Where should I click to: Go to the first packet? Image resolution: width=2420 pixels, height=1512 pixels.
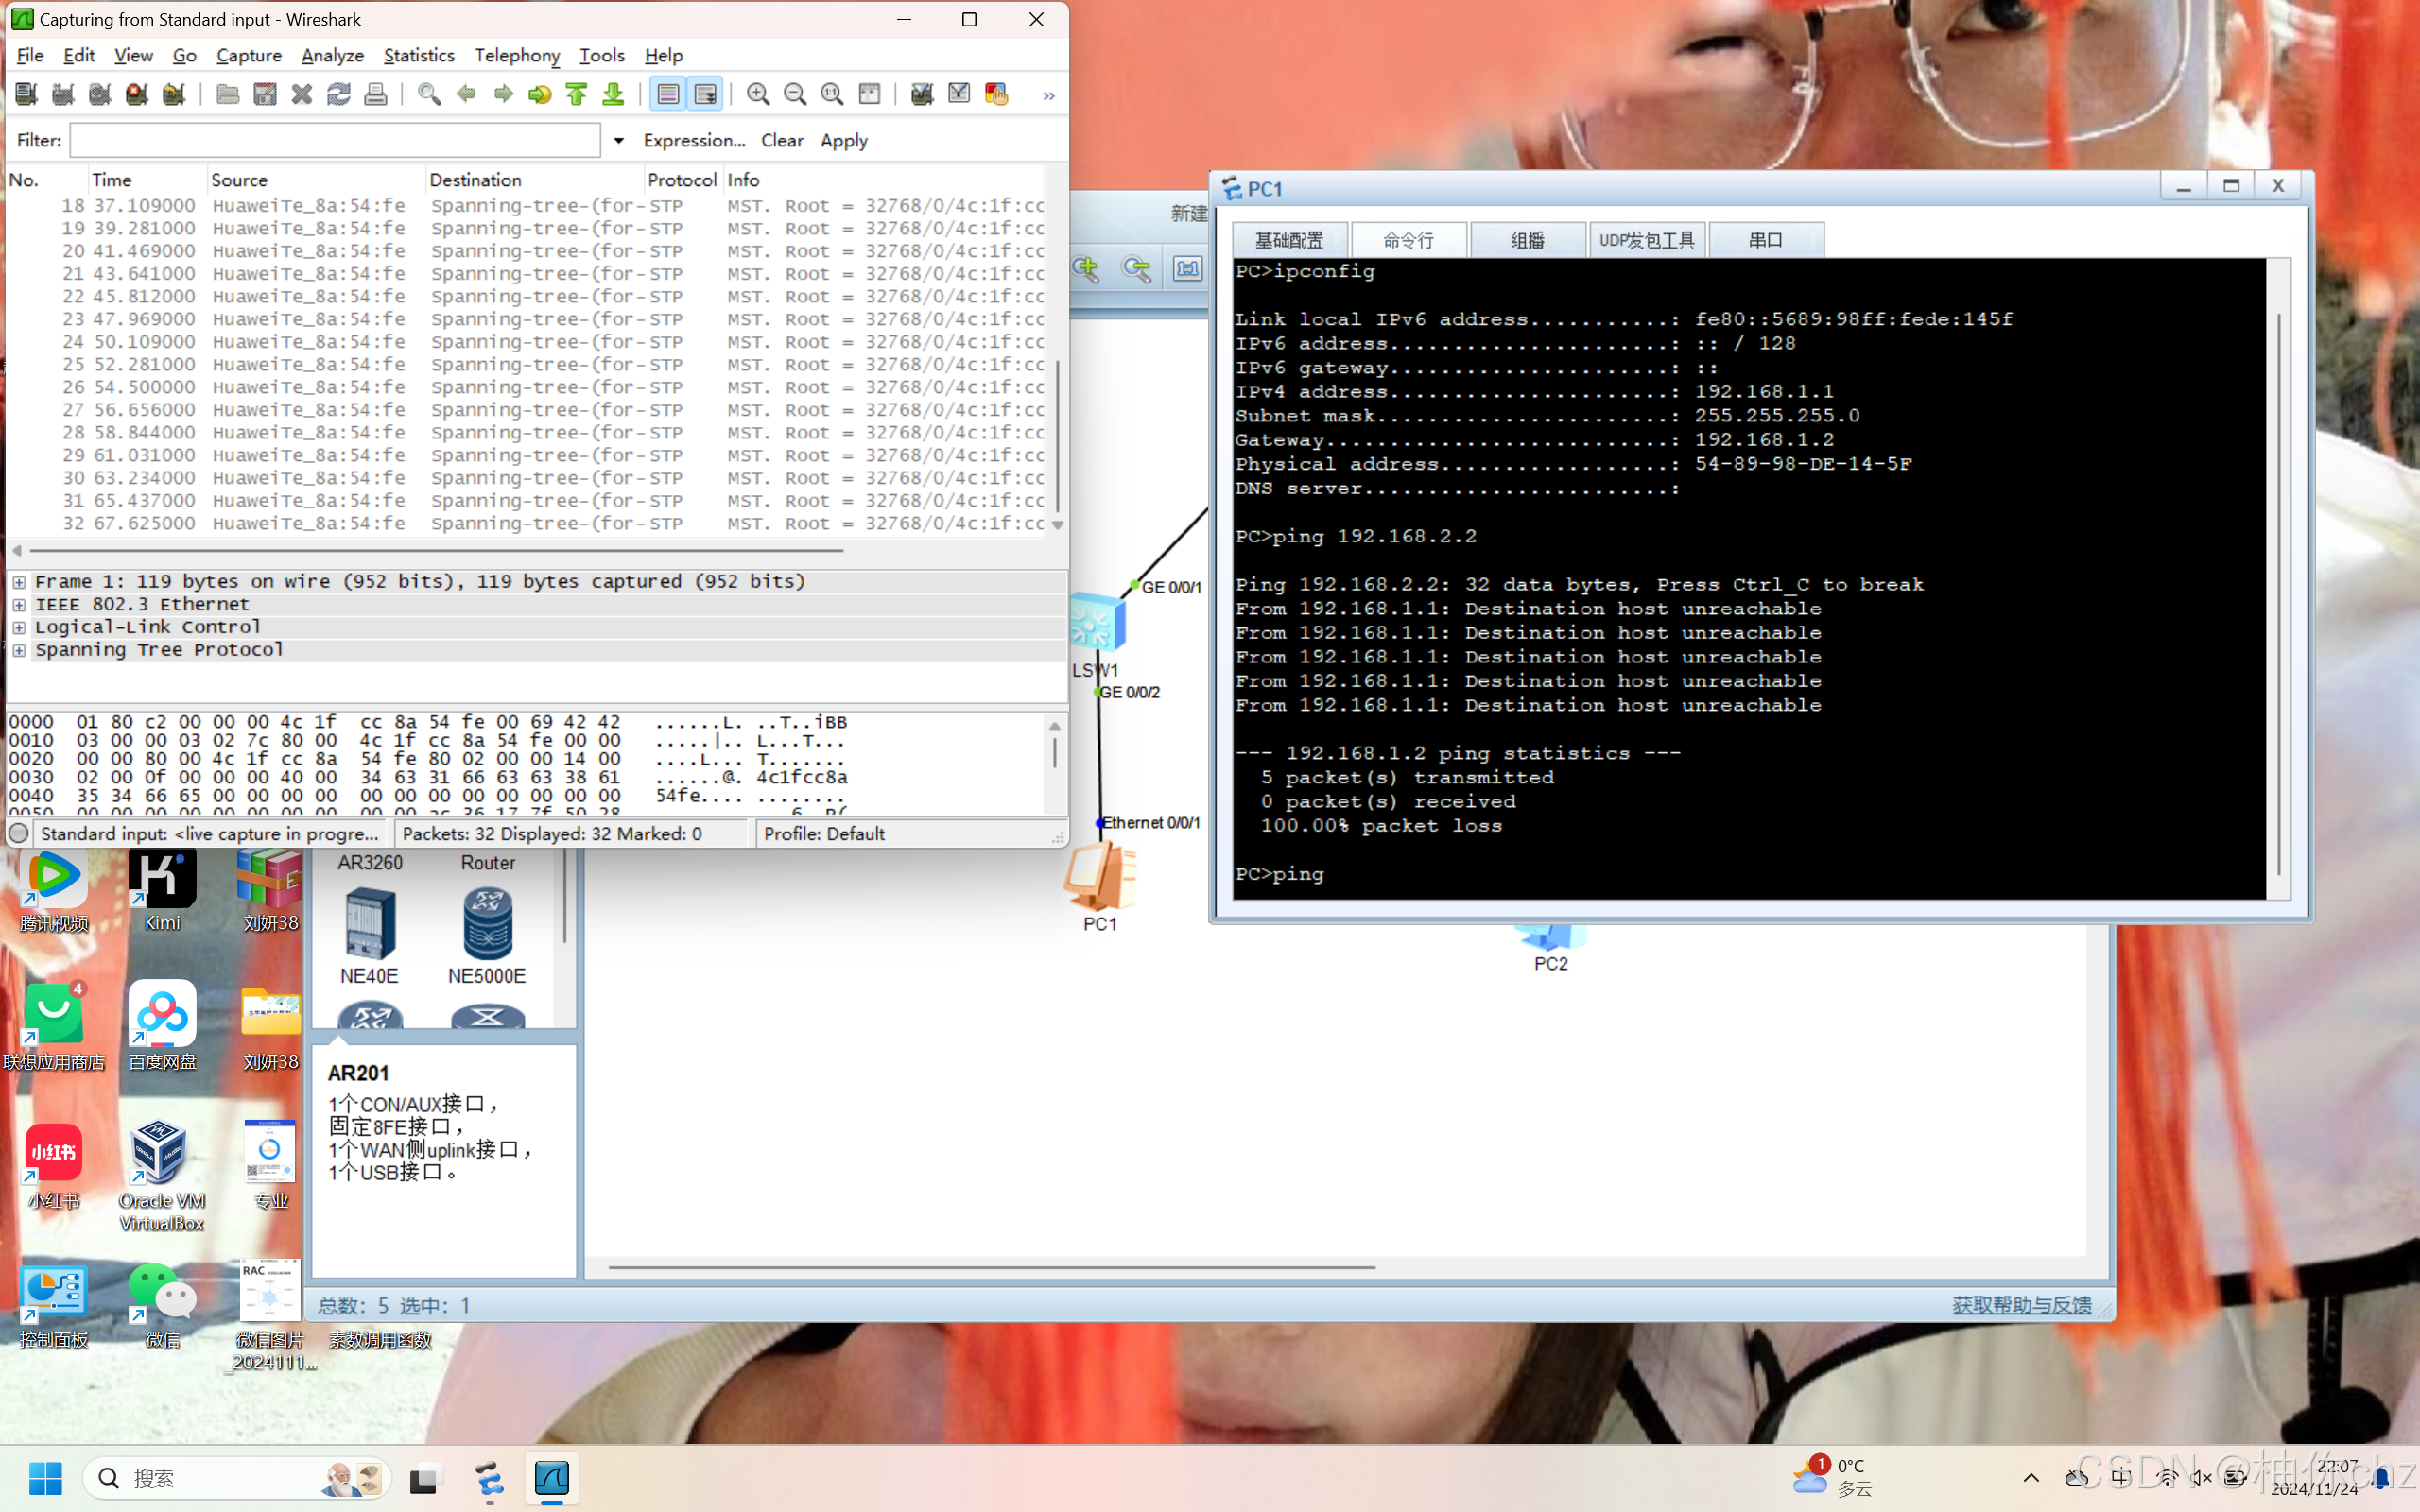(x=577, y=94)
